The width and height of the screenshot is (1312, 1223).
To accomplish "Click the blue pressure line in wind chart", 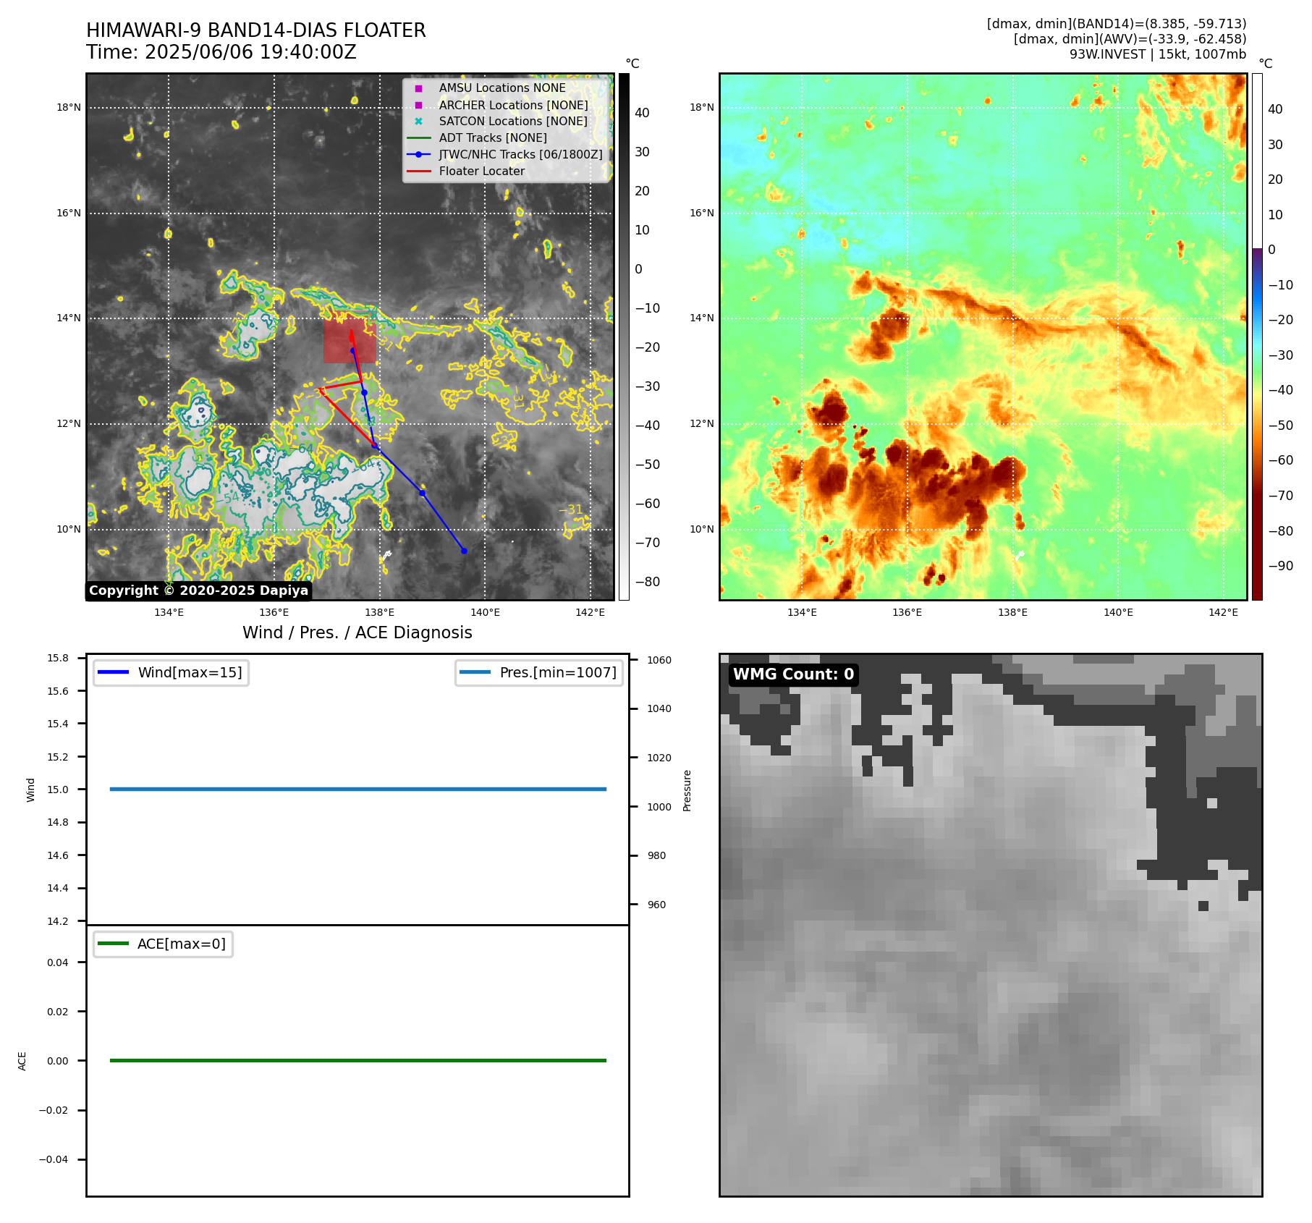I will [358, 789].
